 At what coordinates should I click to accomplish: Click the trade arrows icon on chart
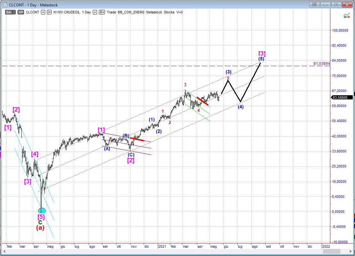click(346, 16)
